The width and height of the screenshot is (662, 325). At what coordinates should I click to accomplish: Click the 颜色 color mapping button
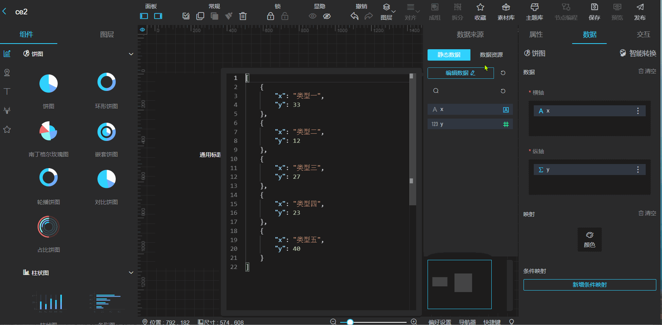[590, 239]
